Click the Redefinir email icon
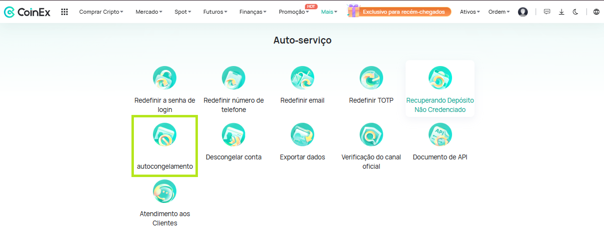Image resolution: width=604 pixels, height=246 pixels. click(302, 78)
